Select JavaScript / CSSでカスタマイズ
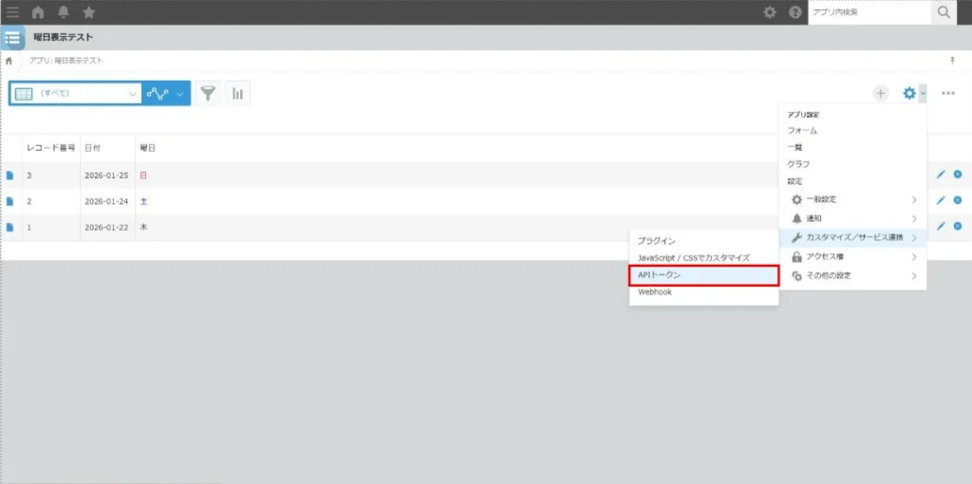 [x=694, y=257]
